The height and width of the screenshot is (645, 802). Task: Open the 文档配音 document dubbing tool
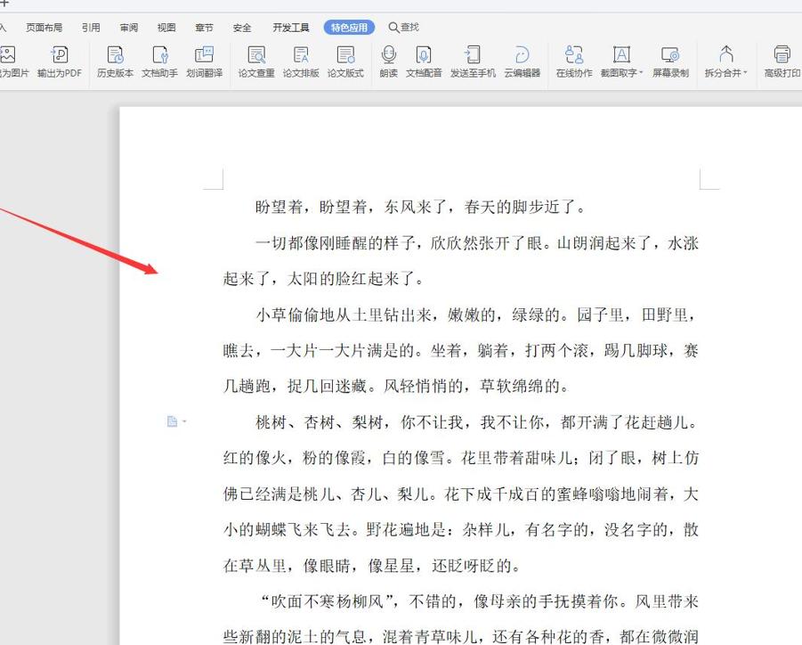(x=423, y=62)
